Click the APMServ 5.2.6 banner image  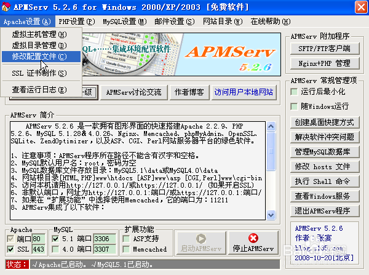[181, 54]
